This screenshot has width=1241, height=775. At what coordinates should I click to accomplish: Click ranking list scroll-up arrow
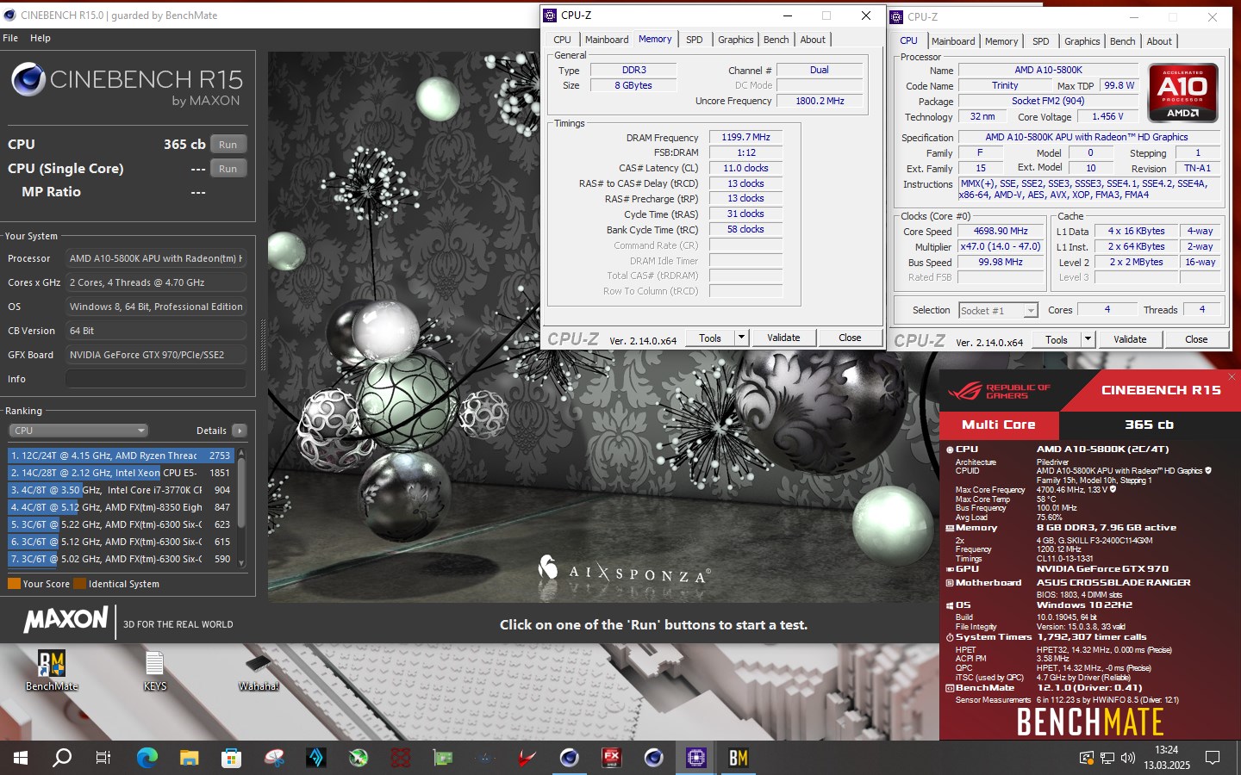point(241,452)
